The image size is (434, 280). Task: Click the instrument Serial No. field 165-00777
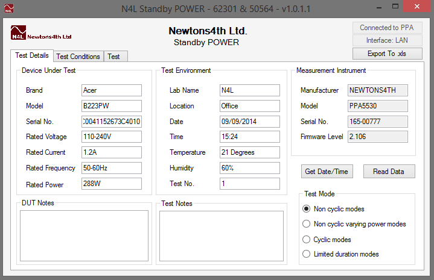pyautogui.click(x=378, y=122)
